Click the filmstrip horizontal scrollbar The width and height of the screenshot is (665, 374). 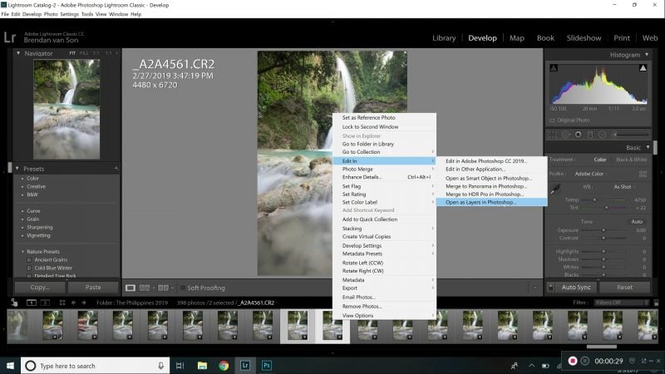pos(601,347)
